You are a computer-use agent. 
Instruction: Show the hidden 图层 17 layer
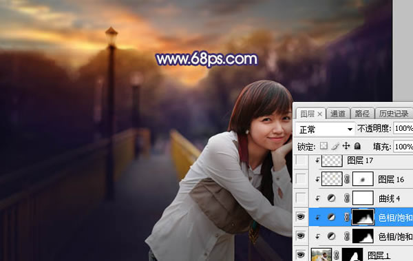pyautogui.click(x=301, y=160)
